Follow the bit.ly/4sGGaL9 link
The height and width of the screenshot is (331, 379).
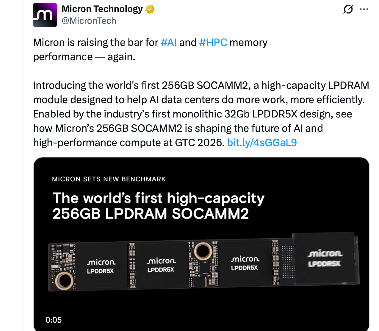[x=262, y=143]
